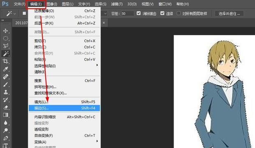
Task: Choose Content-Aware Scale (内容识别缩放)
Action: pyautogui.click(x=65, y=117)
